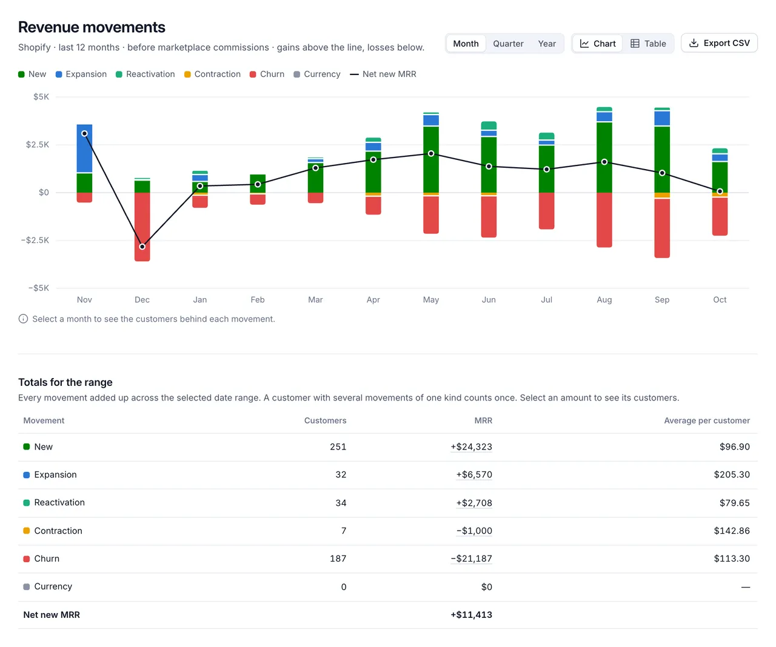776x647 pixels.
Task: Click the info icon beside Select a month
Action: click(x=23, y=319)
